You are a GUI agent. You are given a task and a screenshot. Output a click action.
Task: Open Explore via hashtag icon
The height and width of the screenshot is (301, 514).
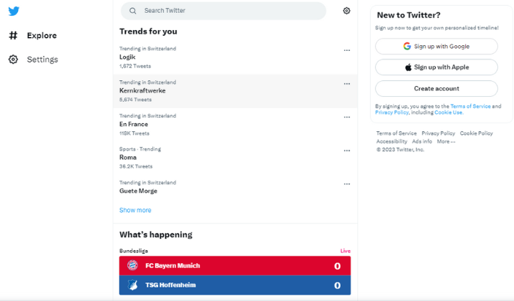point(13,35)
